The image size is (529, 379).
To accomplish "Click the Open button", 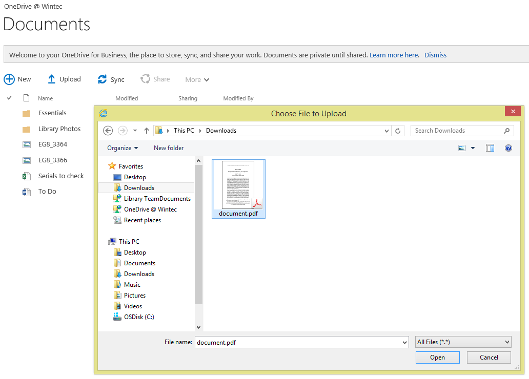I will pos(438,357).
